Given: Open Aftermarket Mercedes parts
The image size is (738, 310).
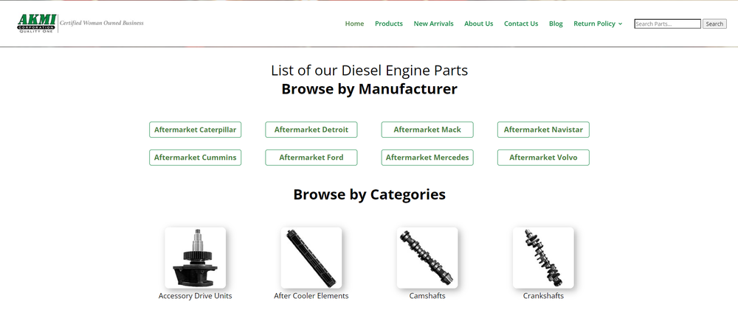Looking at the screenshot, I should pos(427,158).
